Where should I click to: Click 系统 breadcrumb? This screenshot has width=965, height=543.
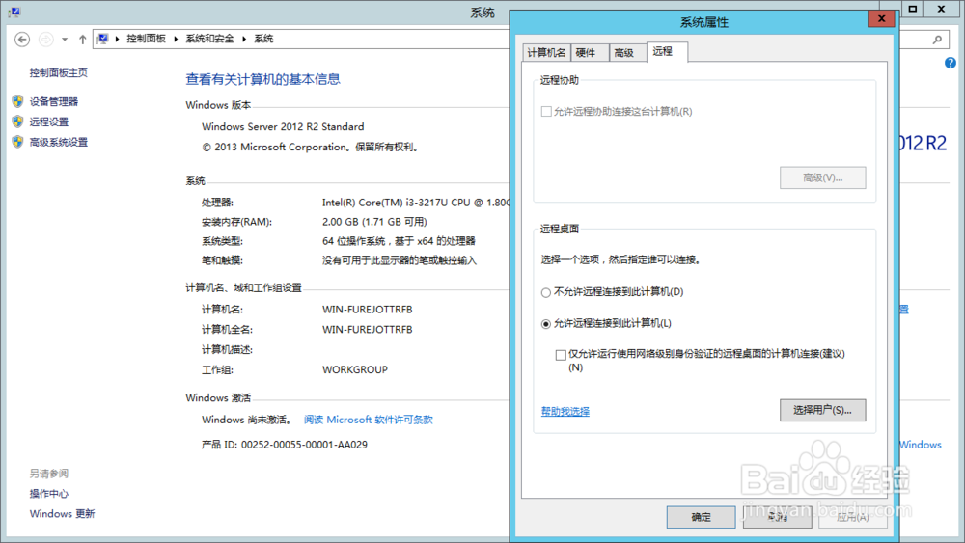tap(263, 39)
